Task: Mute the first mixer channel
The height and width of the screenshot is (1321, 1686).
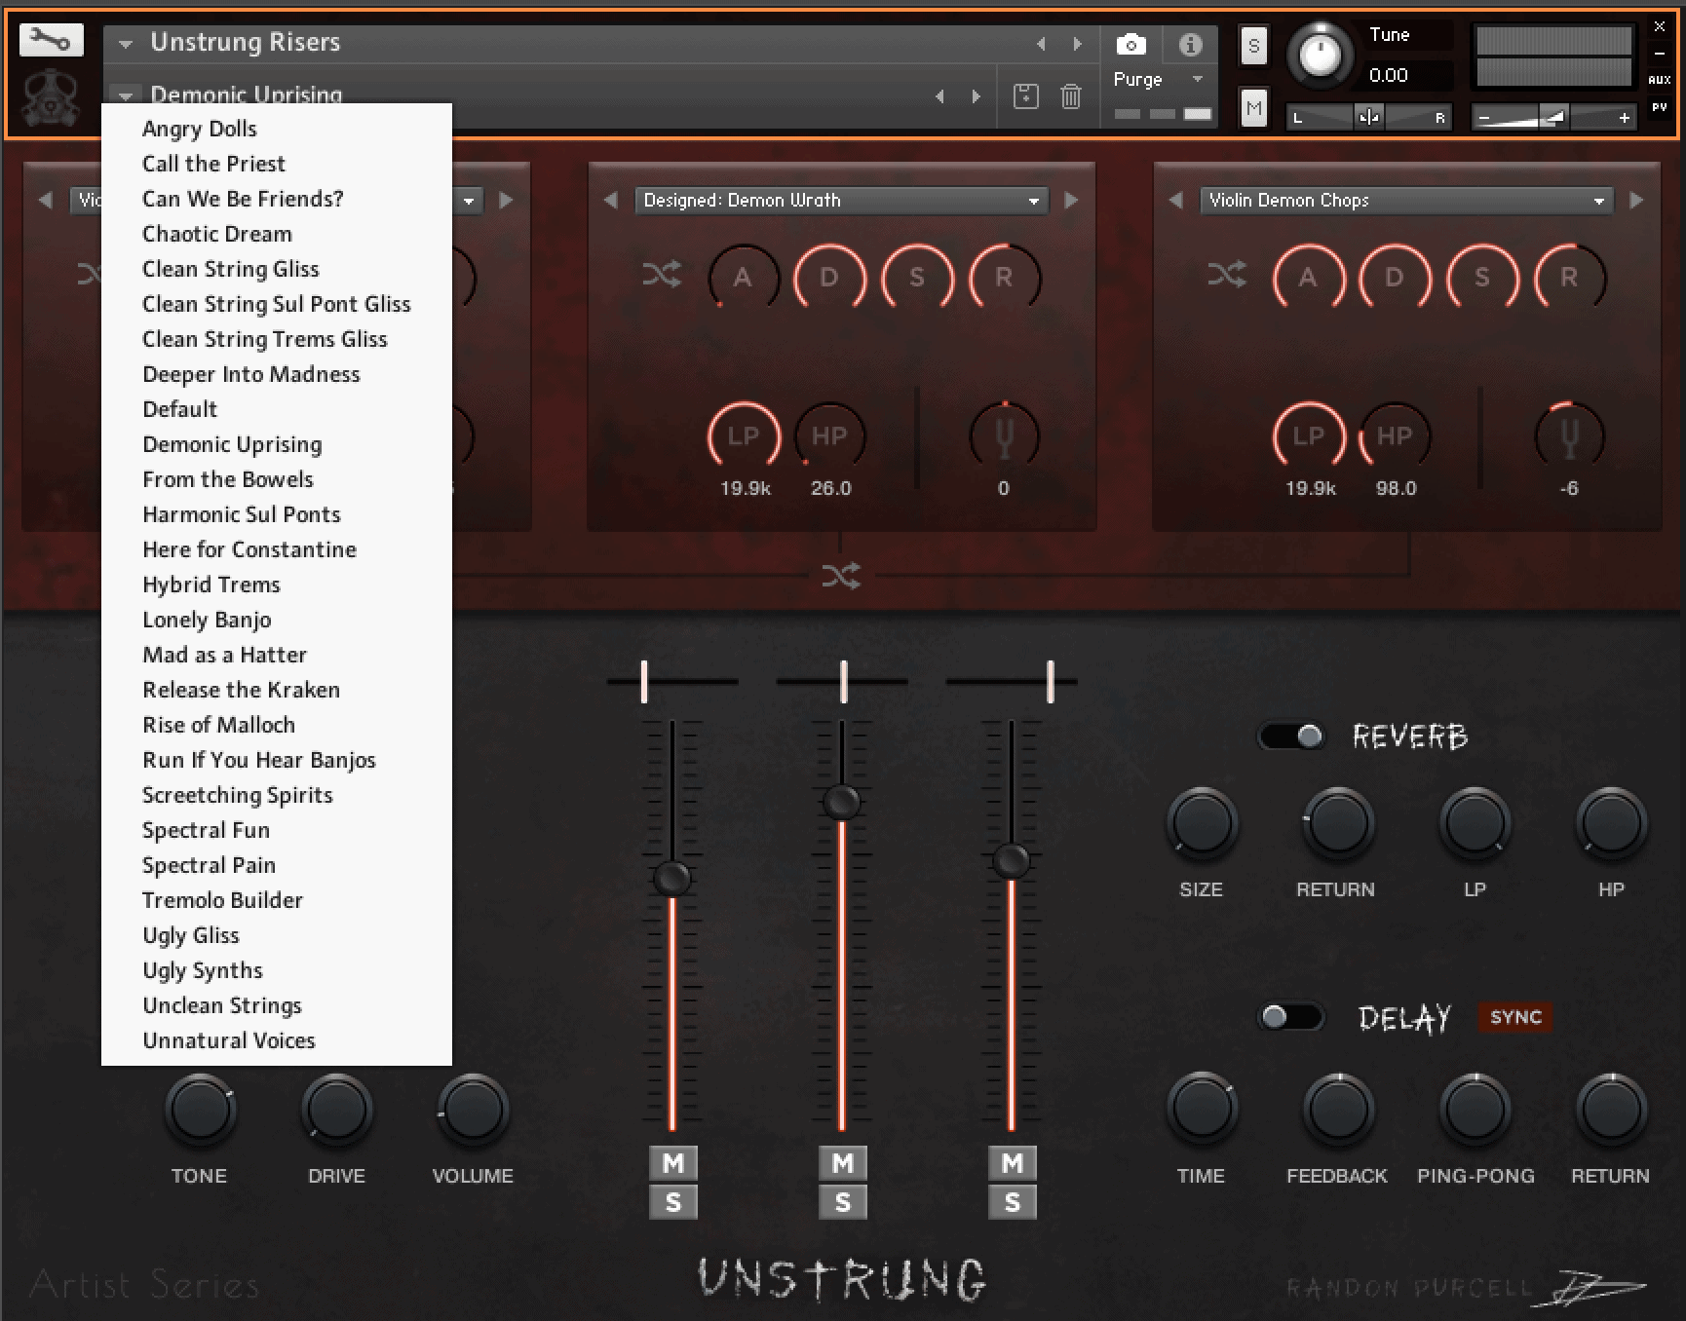Action: click(x=672, y=1162)
